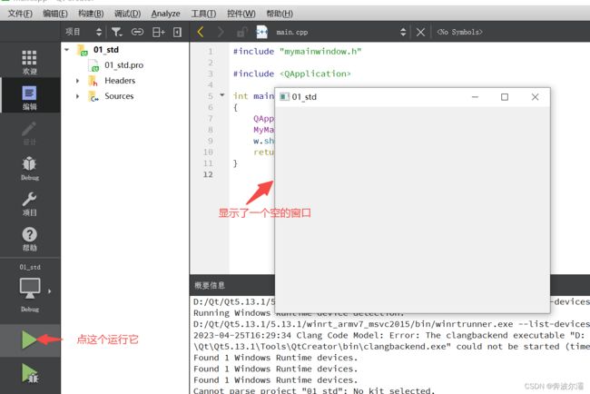Go forward with the grey arrow
Image resolution: width=590 pixels, height=394 pixels.
tap(221, 32)
